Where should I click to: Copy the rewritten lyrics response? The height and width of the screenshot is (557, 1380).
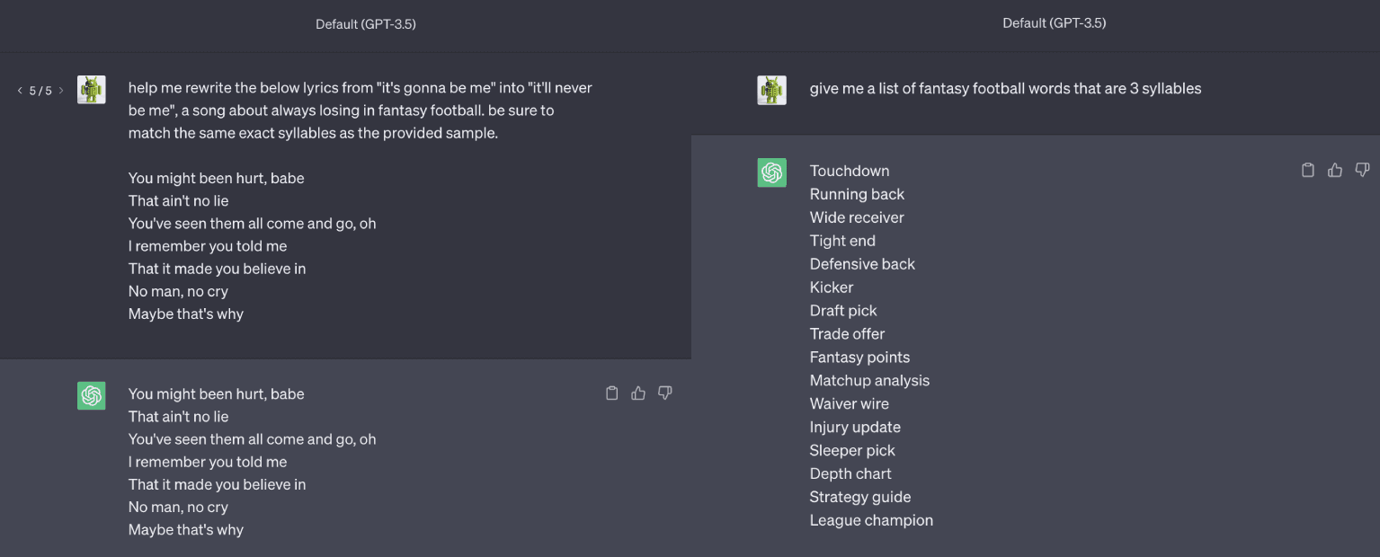click(x=612, y=393)
